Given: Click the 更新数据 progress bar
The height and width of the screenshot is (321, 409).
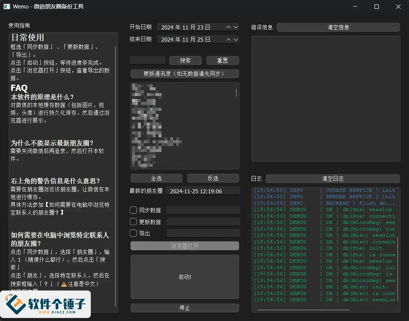Looking at the screenshot, I should click(203, 222).
